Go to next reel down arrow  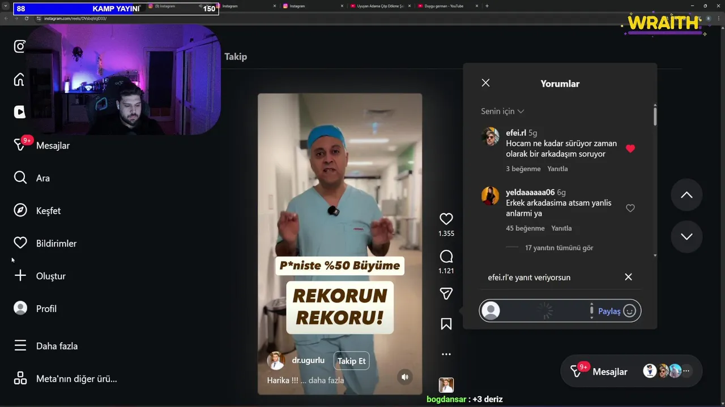pos(686,236)
